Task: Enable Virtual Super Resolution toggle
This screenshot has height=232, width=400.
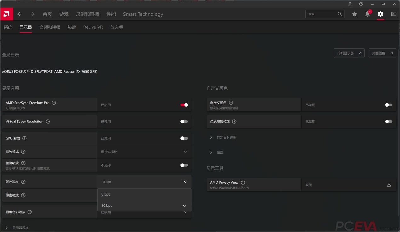Action: (x=184, y=122)
